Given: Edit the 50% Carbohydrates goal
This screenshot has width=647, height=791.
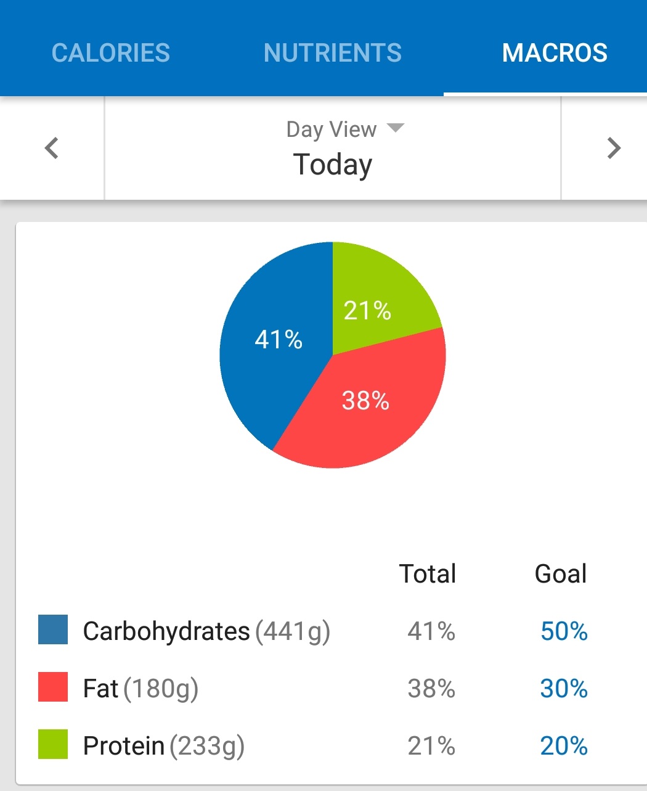Looking at the screenshot, I should click(x=564, y=631).
